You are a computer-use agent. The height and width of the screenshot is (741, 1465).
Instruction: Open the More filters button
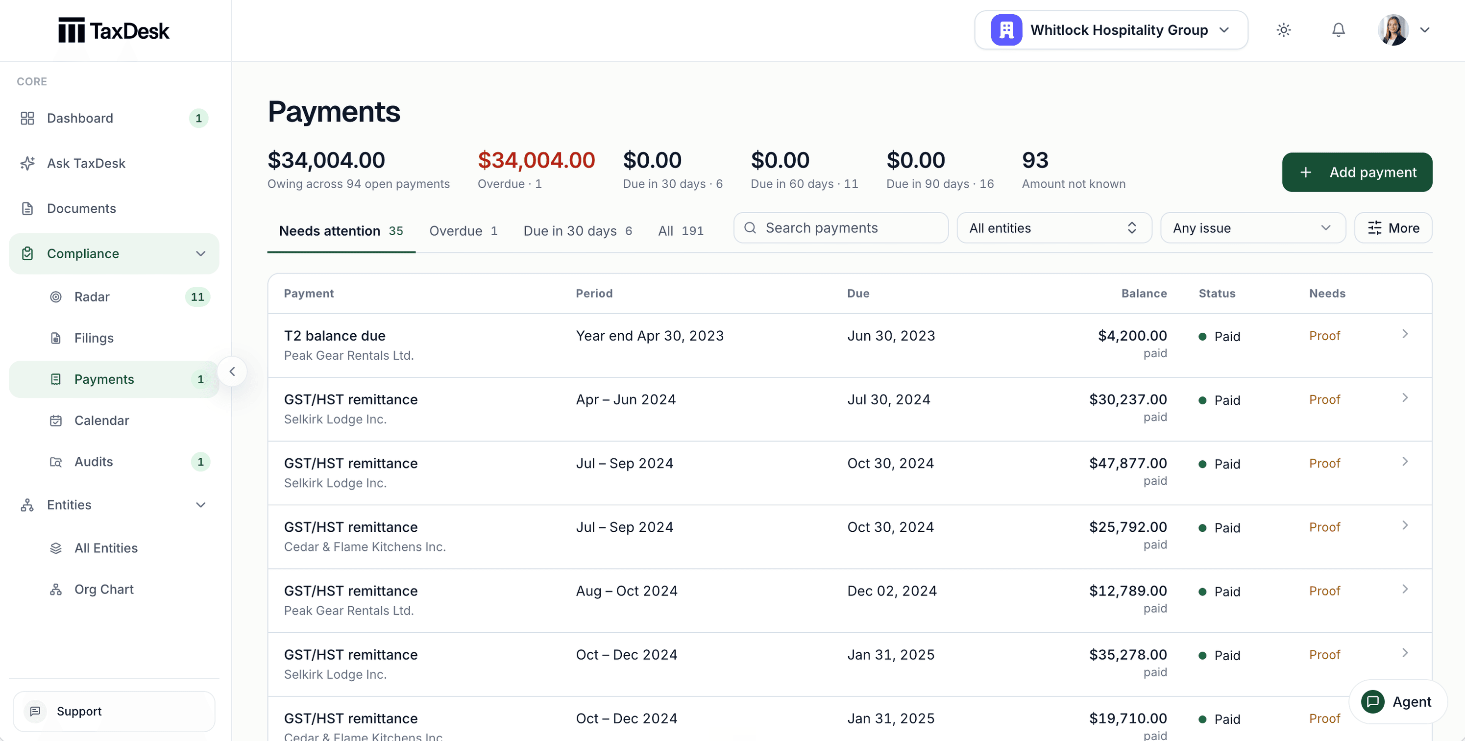click(x=1393, y=228)
